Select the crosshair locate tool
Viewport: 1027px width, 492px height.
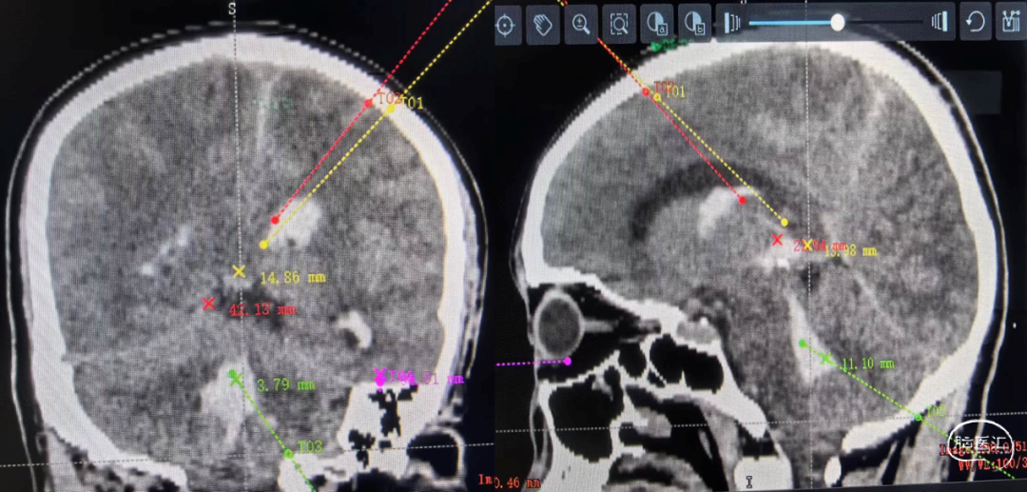(x=506, y=24)
